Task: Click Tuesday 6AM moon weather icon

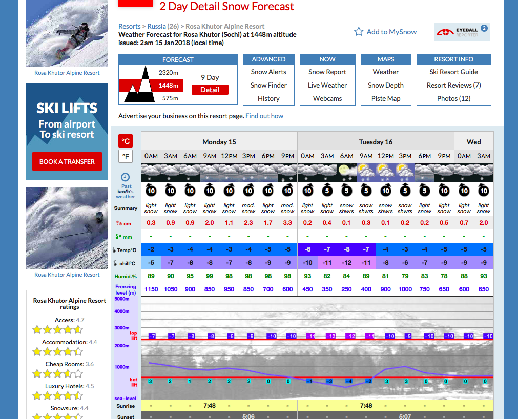Action: (346, 173)
